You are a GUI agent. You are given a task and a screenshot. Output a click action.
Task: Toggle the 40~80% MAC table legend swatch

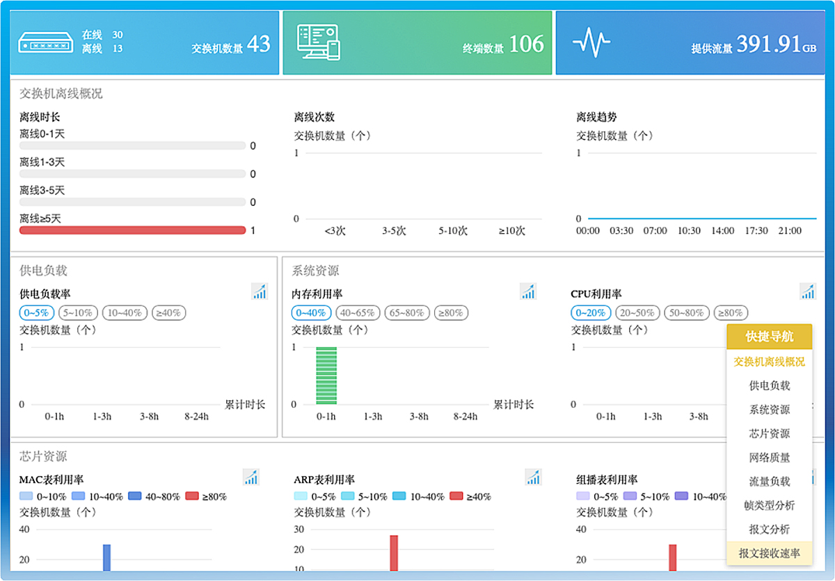(x=134, y=497)
